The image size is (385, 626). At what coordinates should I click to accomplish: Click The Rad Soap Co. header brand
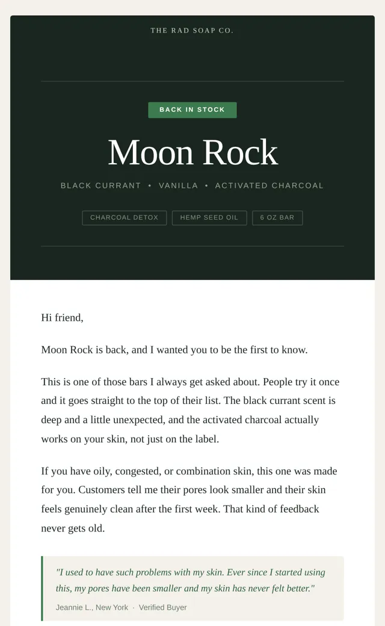[x=192, y=31]
